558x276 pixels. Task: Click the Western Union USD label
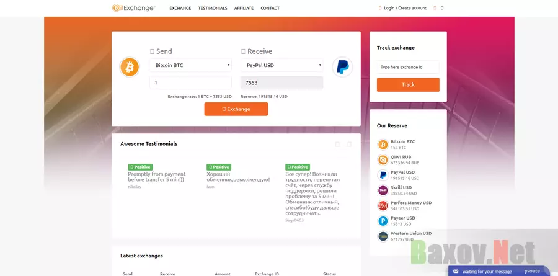point(411,233)
